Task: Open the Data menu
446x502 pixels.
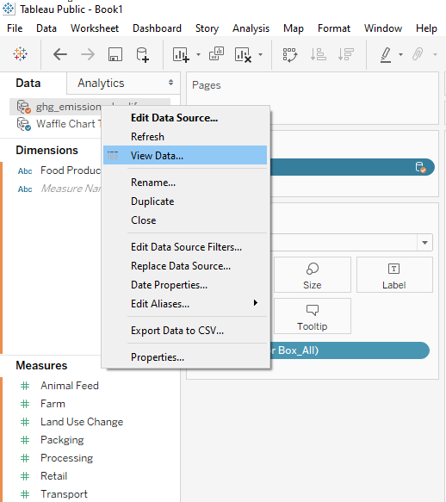Action: coord(46,28)
